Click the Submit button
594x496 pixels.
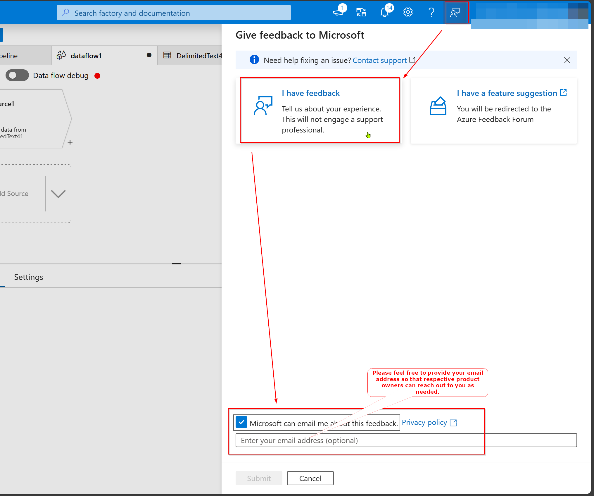[x=259, y=478]
